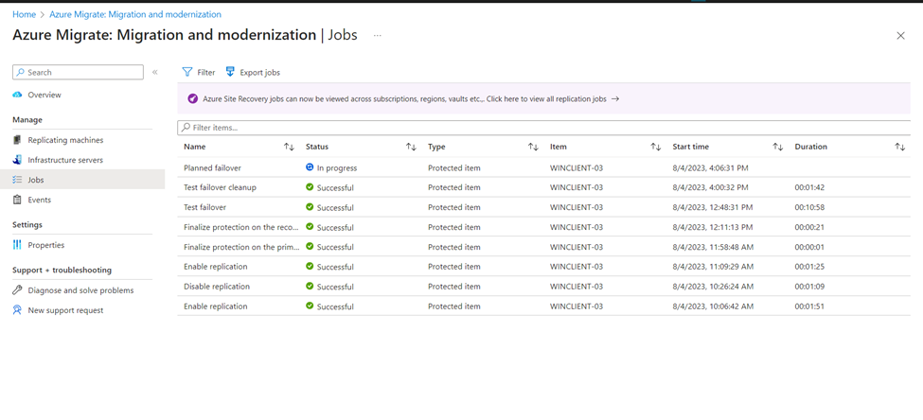Click green check icon for Disable replication
Viewport: 923px width, 420px height.
tap(310, 286)
